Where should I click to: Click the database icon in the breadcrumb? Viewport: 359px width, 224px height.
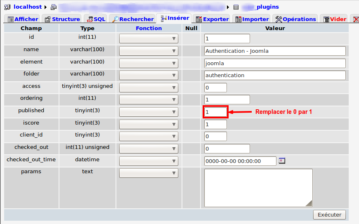54,7
